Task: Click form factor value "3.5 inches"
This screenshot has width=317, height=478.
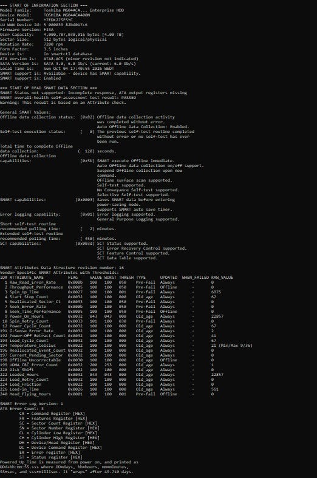Action: (56, 49)
